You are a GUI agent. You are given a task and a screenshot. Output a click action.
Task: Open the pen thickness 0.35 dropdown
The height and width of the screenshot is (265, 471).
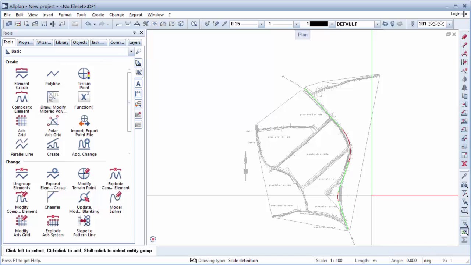pos(261,24)
